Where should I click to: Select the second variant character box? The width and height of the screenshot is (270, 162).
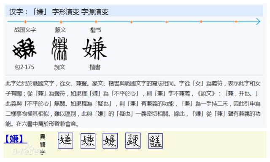pyautogui.click(x=88, y=141)
